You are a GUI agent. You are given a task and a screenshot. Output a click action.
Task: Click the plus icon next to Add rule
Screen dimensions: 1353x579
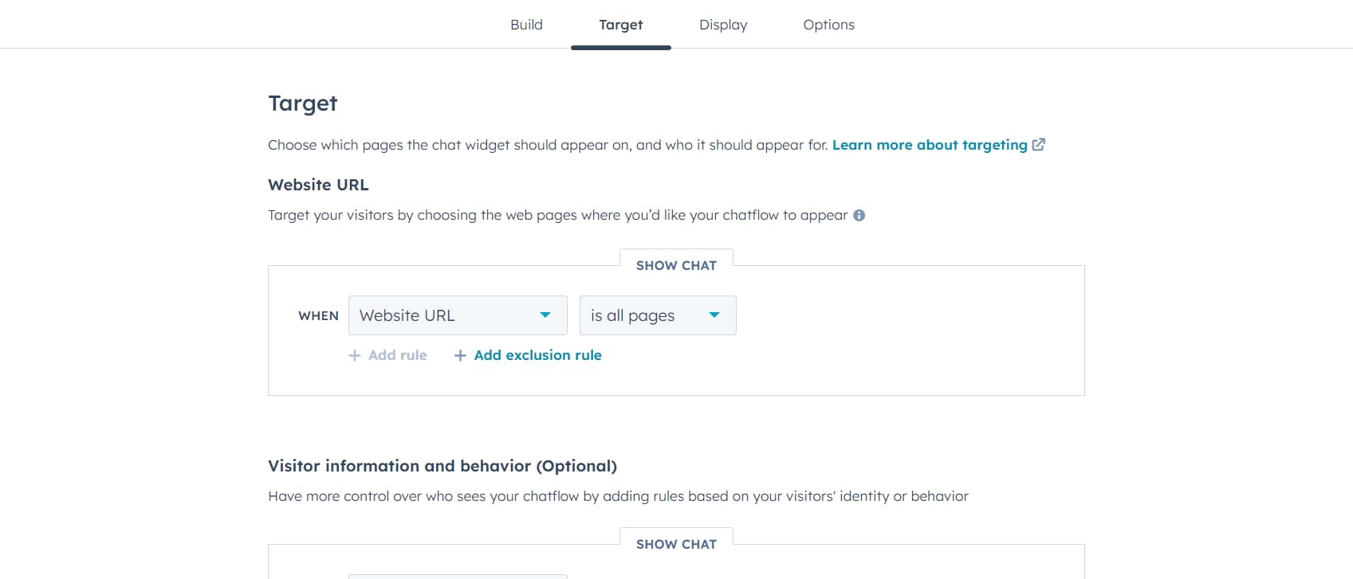[x=354, y=355]
